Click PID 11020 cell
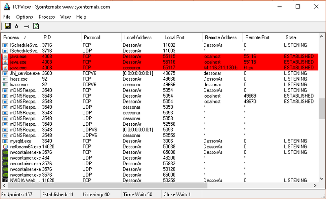 [48, 180]
